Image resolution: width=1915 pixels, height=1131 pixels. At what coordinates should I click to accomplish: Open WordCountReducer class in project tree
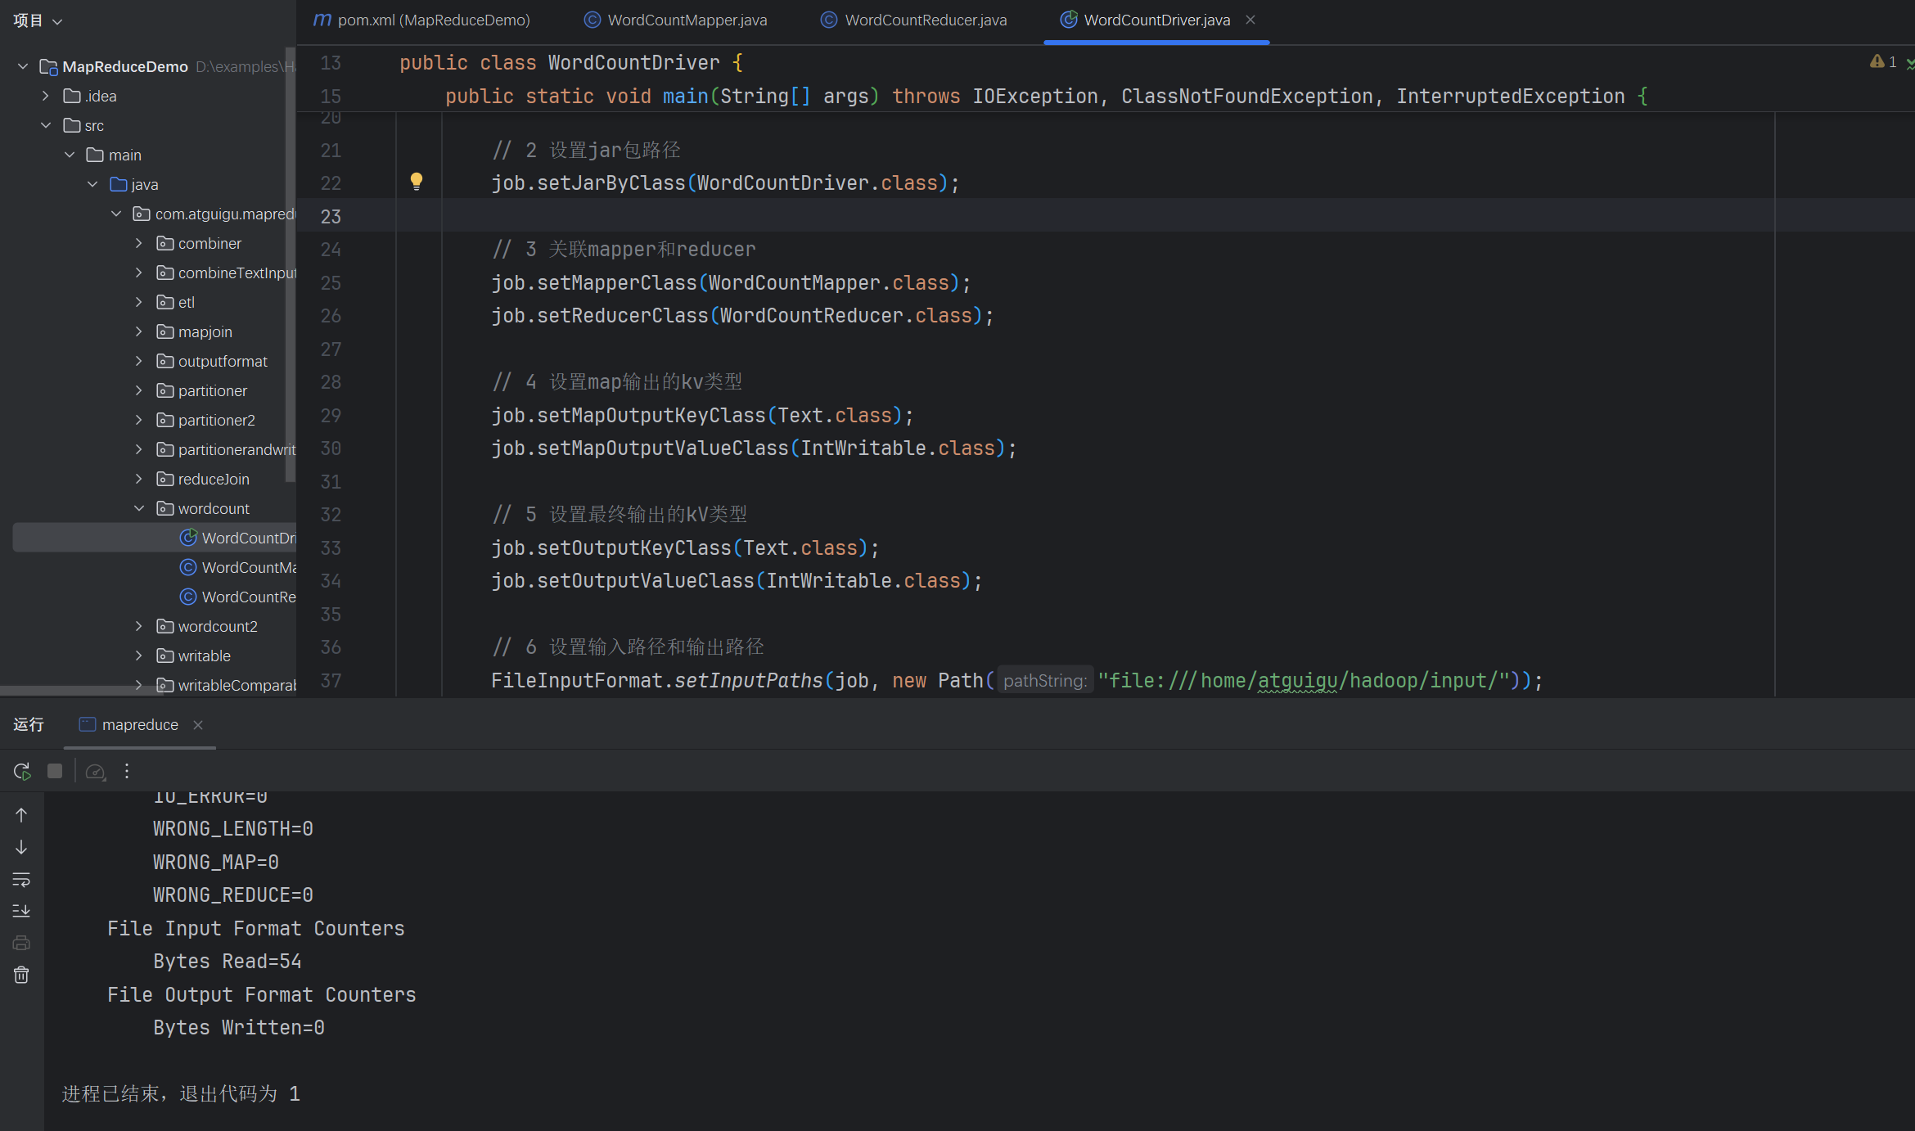[247, 597]
